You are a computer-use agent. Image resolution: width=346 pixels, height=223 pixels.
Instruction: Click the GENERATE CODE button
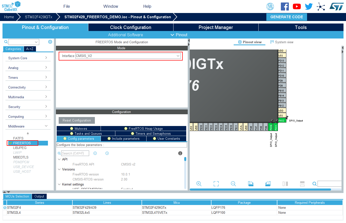287,17
